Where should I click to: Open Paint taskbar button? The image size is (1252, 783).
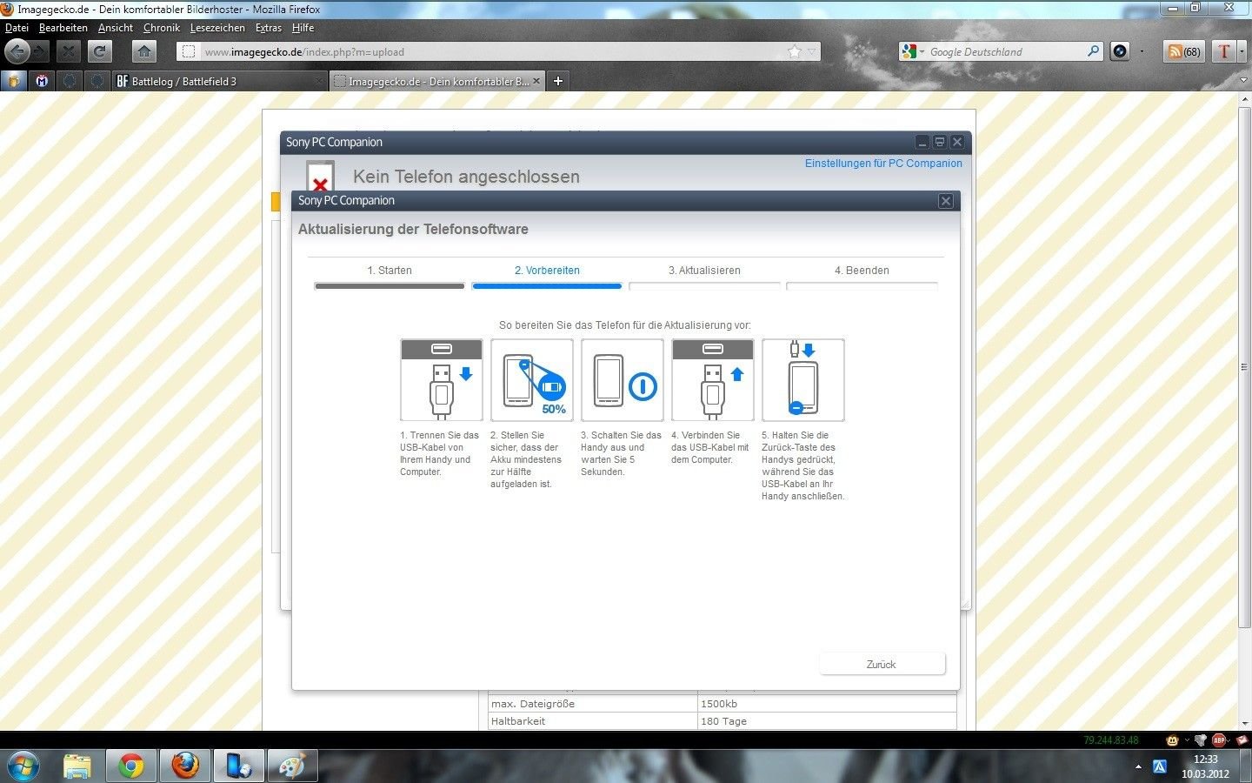click(x=291, y=766)
